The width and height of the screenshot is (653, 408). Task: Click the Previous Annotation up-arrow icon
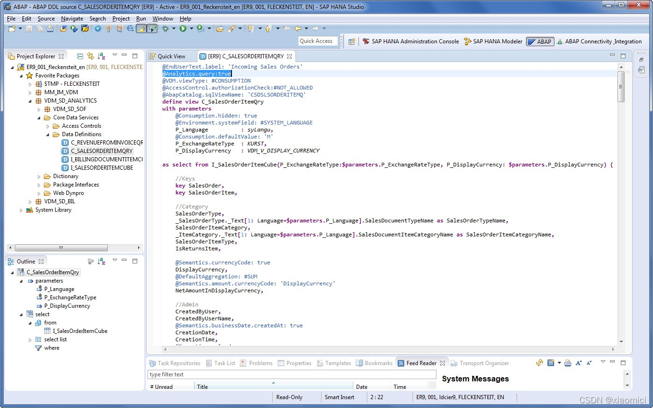[268, 28]
